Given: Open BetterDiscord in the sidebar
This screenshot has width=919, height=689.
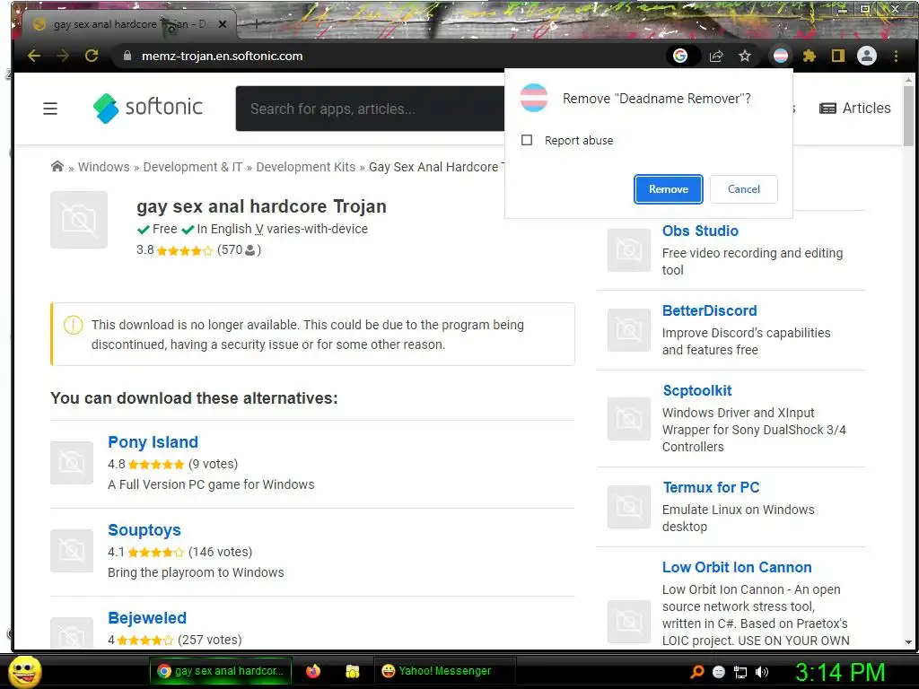Looking at the screenshot, I should click(710, 310).
